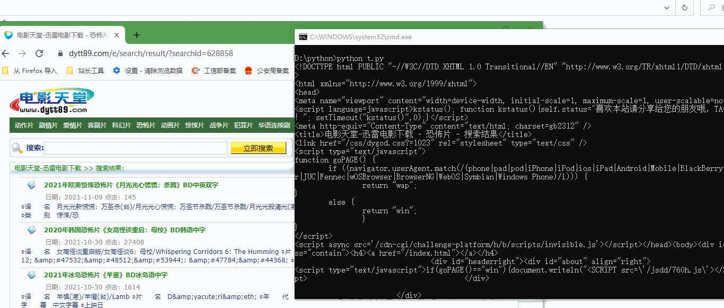The height and width of the screenshot is (308, 724).
Task: Open a new browser tab
Action: 137,35
